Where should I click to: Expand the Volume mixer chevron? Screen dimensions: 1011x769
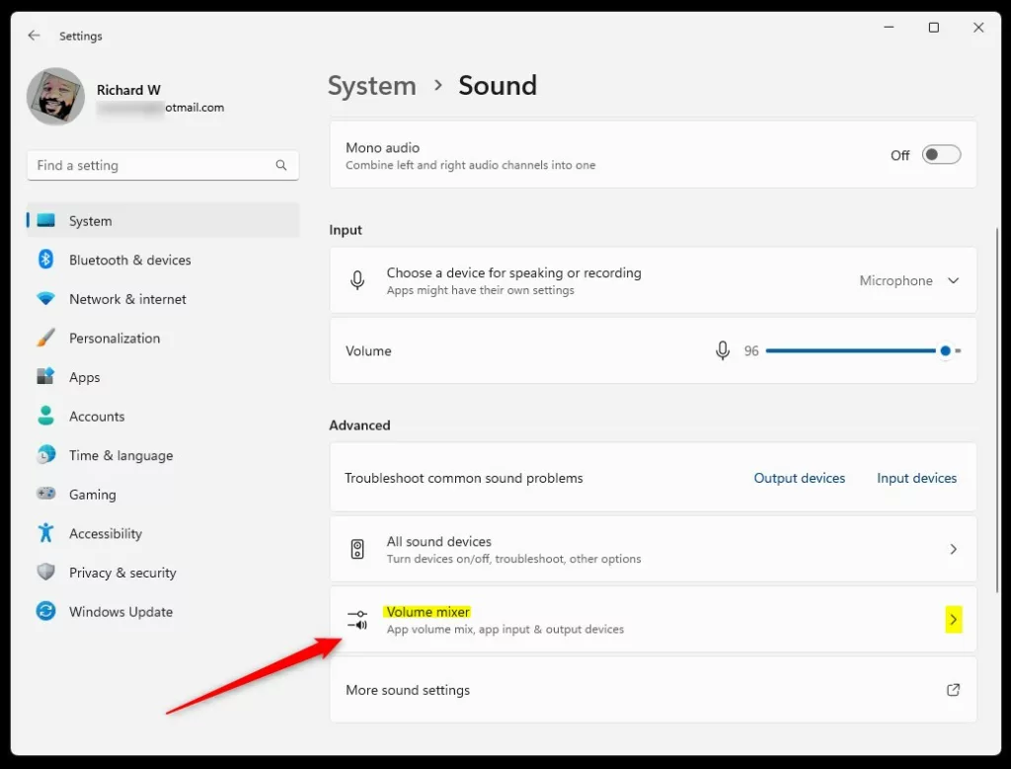tap(953, 620)
